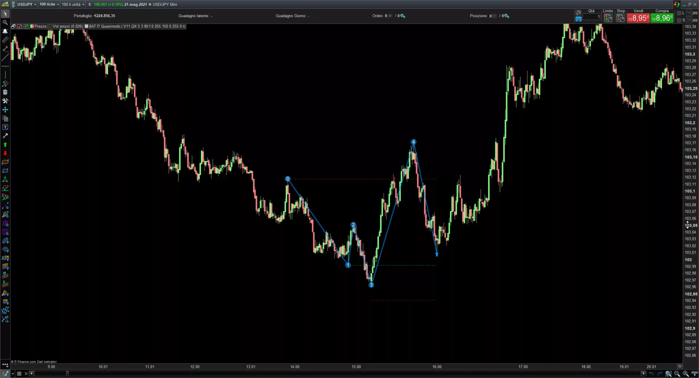Click the horizontal scrollbar right arrow
Viewport: 699px width, 378px height.
pyautogui.click(x=643, y=374)
